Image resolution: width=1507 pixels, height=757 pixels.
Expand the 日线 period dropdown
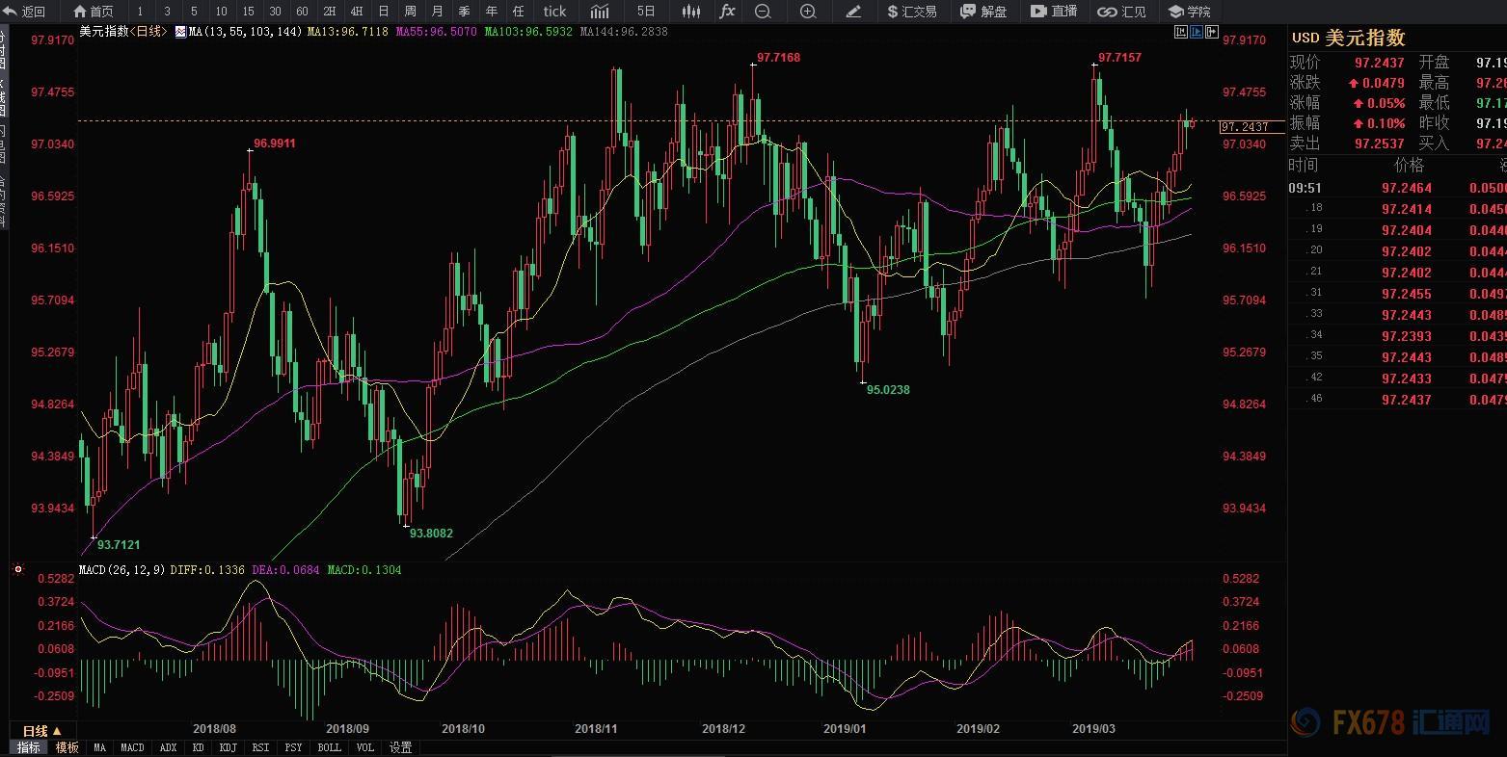point(41,731)
